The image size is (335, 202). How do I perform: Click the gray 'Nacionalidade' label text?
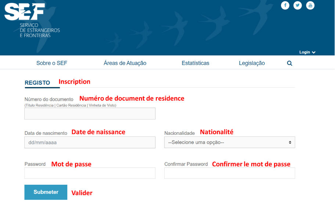[180, 133]
